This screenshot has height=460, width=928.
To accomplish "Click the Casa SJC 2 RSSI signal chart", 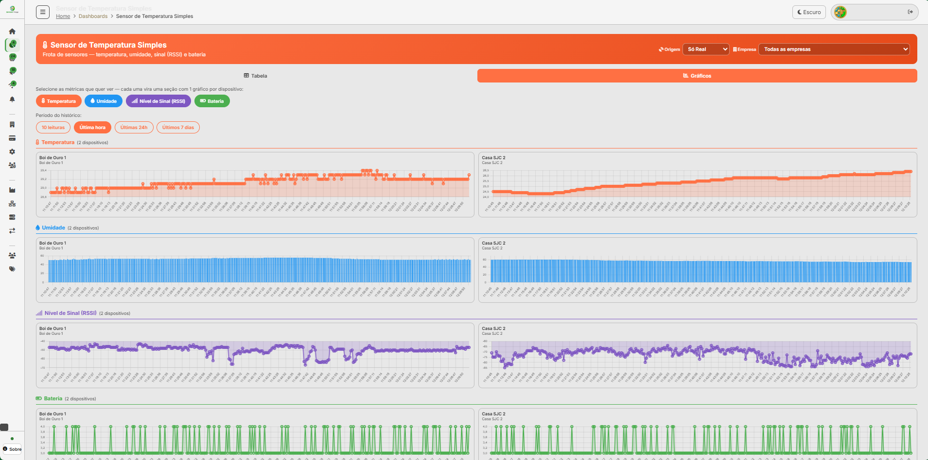I will tap(698, 356).
